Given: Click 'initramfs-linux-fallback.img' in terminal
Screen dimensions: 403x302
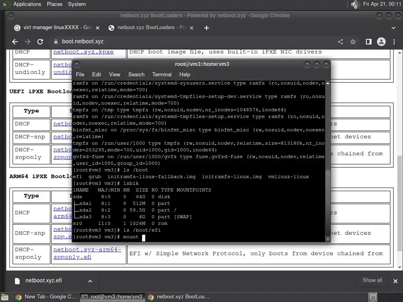Looking at the screenshot, I should (152, 177).
